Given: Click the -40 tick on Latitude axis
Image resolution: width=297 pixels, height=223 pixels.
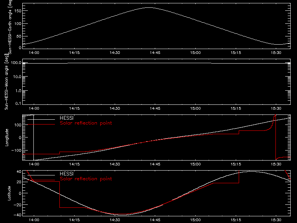Looking at the screenshot, I should coord(17,215).
